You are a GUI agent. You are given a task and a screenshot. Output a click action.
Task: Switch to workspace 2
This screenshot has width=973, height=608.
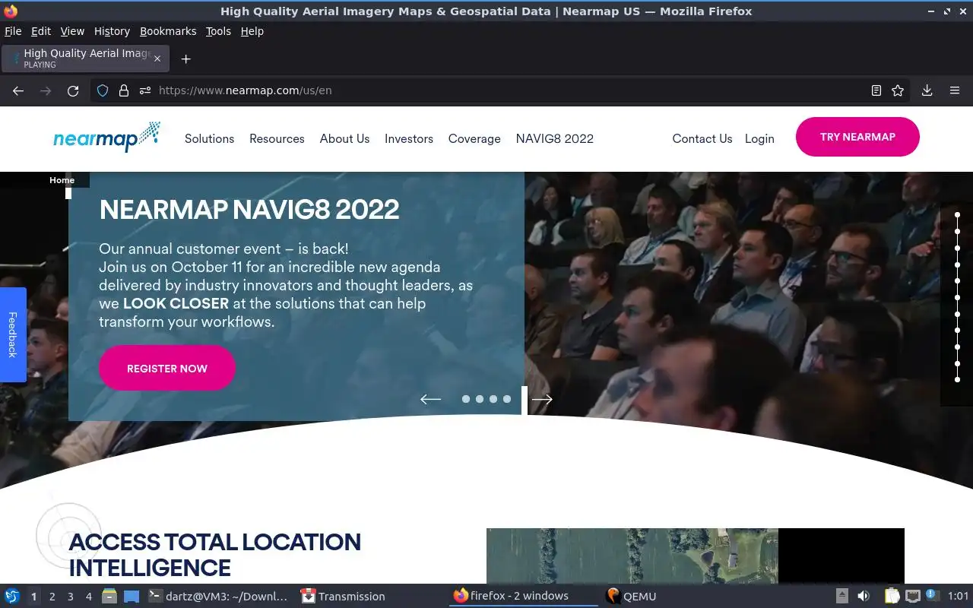[52, 597]
